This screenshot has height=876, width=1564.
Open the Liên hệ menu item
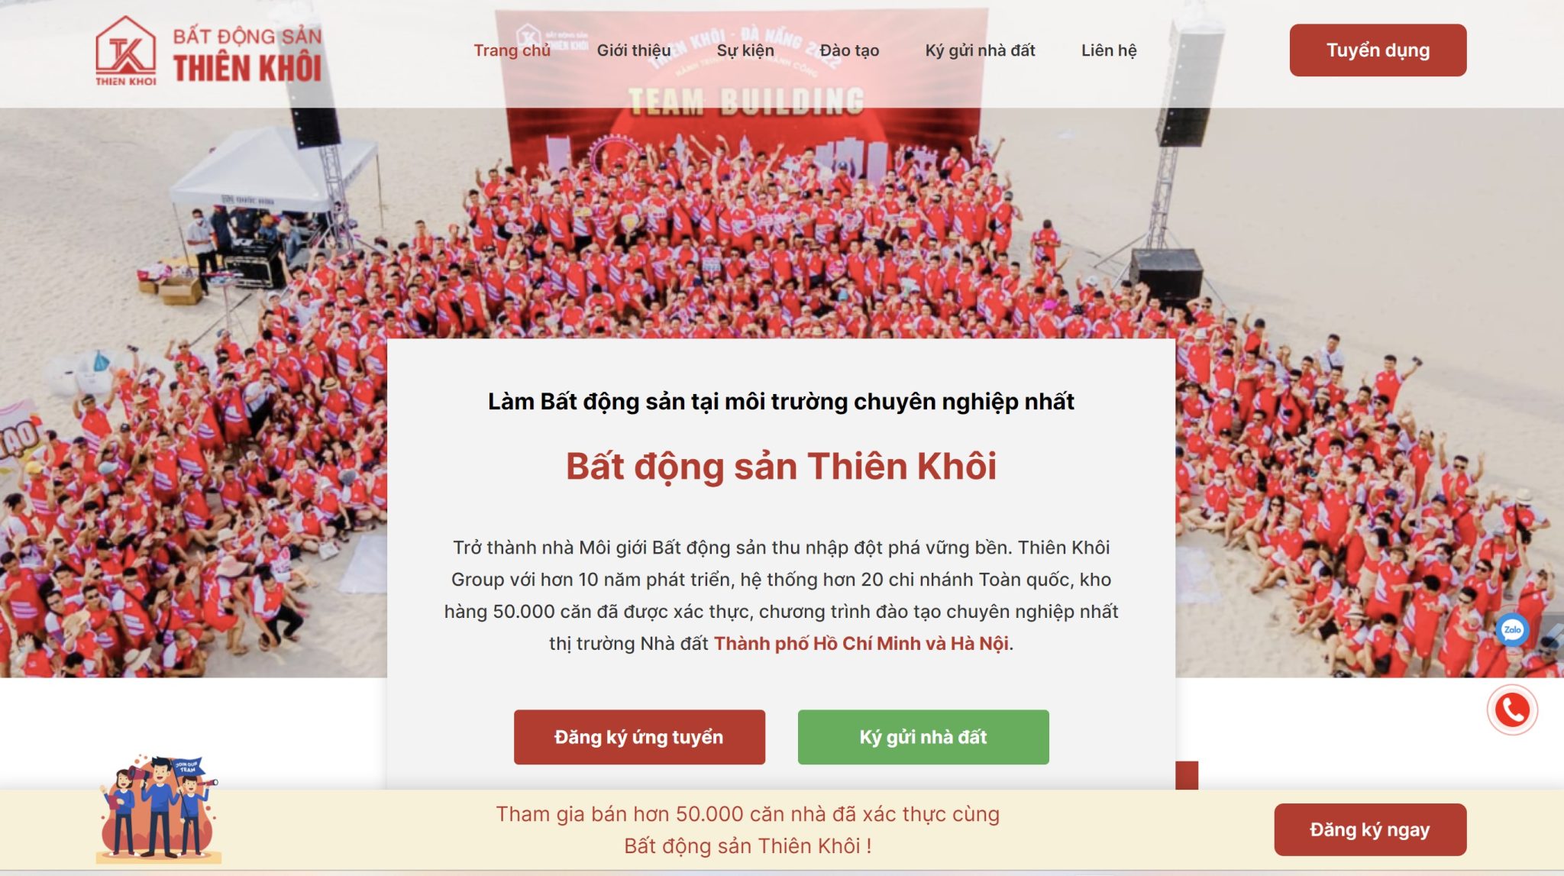[x=1109, y=50]
